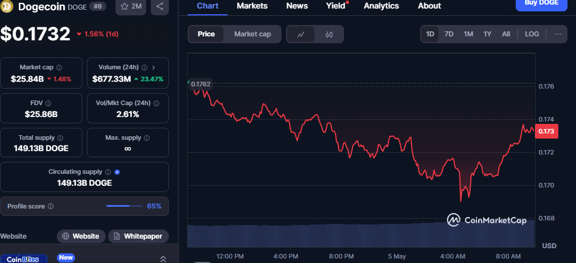
Task: Click the New badge
Action: click(x=66, y=257)
